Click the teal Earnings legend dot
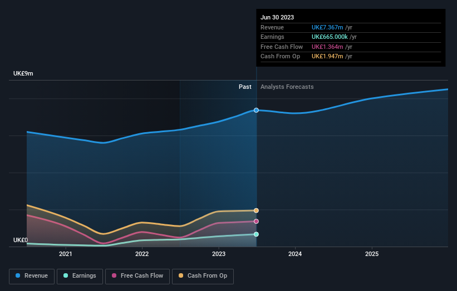 tap(66, 275)
